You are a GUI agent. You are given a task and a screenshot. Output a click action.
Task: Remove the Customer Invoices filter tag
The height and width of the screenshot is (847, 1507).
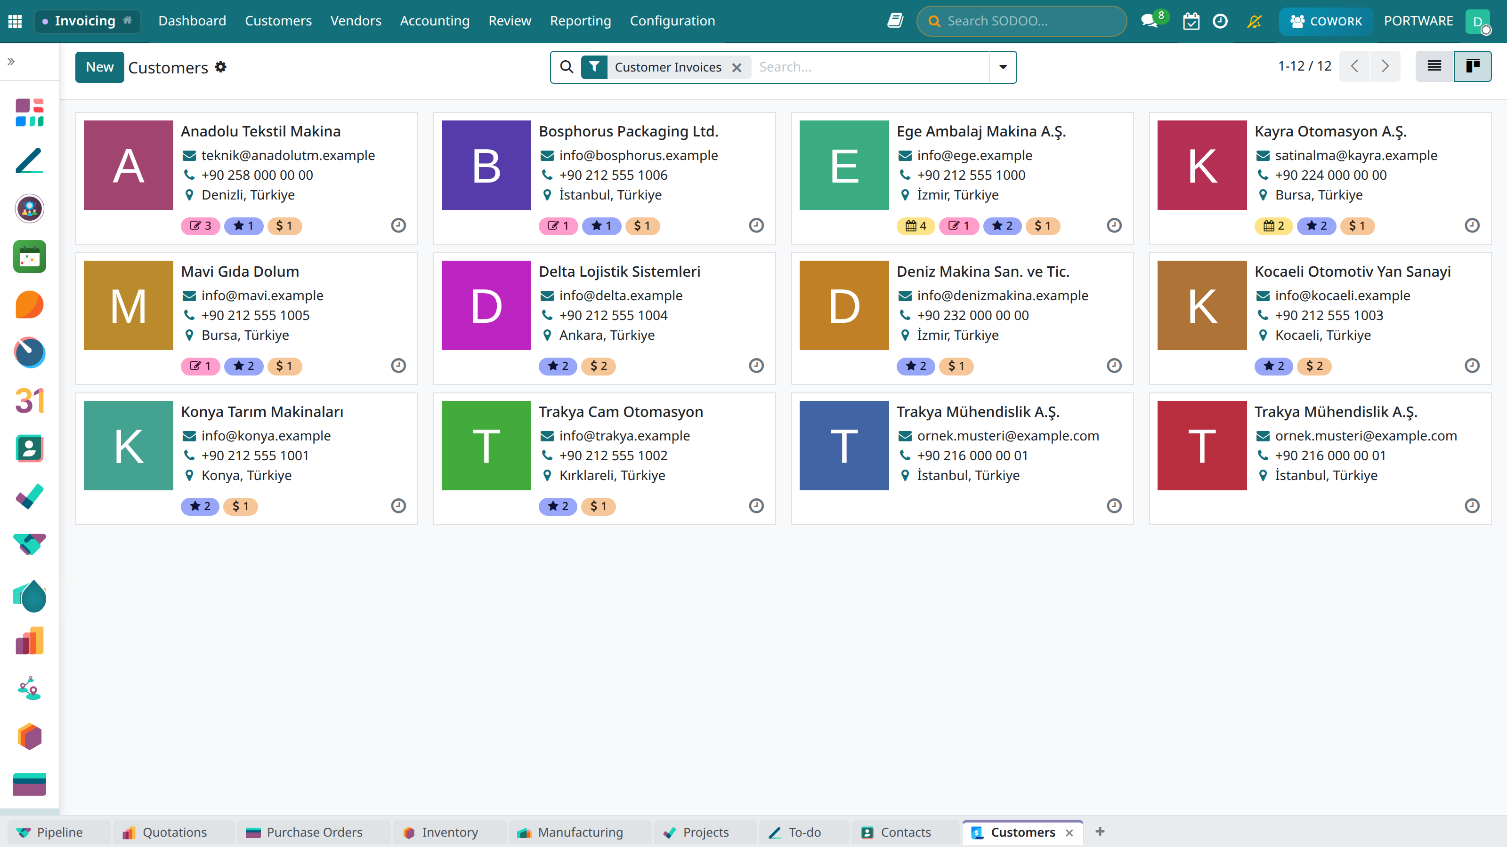pyautogui.click(x=737, y=67)
